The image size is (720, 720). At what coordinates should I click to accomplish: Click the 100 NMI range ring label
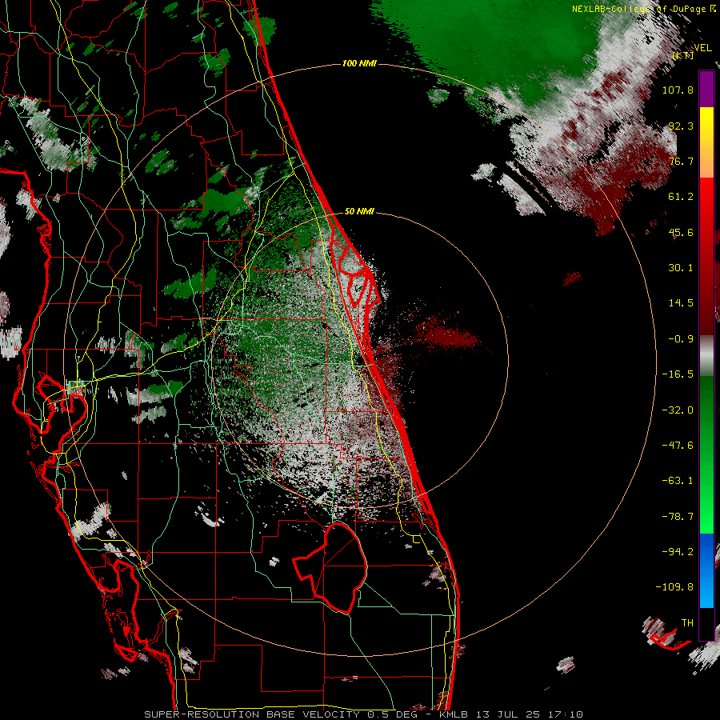(x=359, y=63)
